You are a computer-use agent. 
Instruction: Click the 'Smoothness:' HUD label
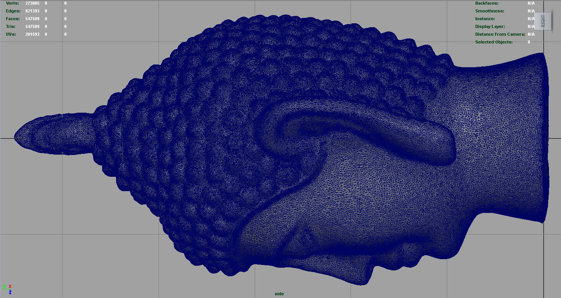pyautogui.click(x=490, y=11)
